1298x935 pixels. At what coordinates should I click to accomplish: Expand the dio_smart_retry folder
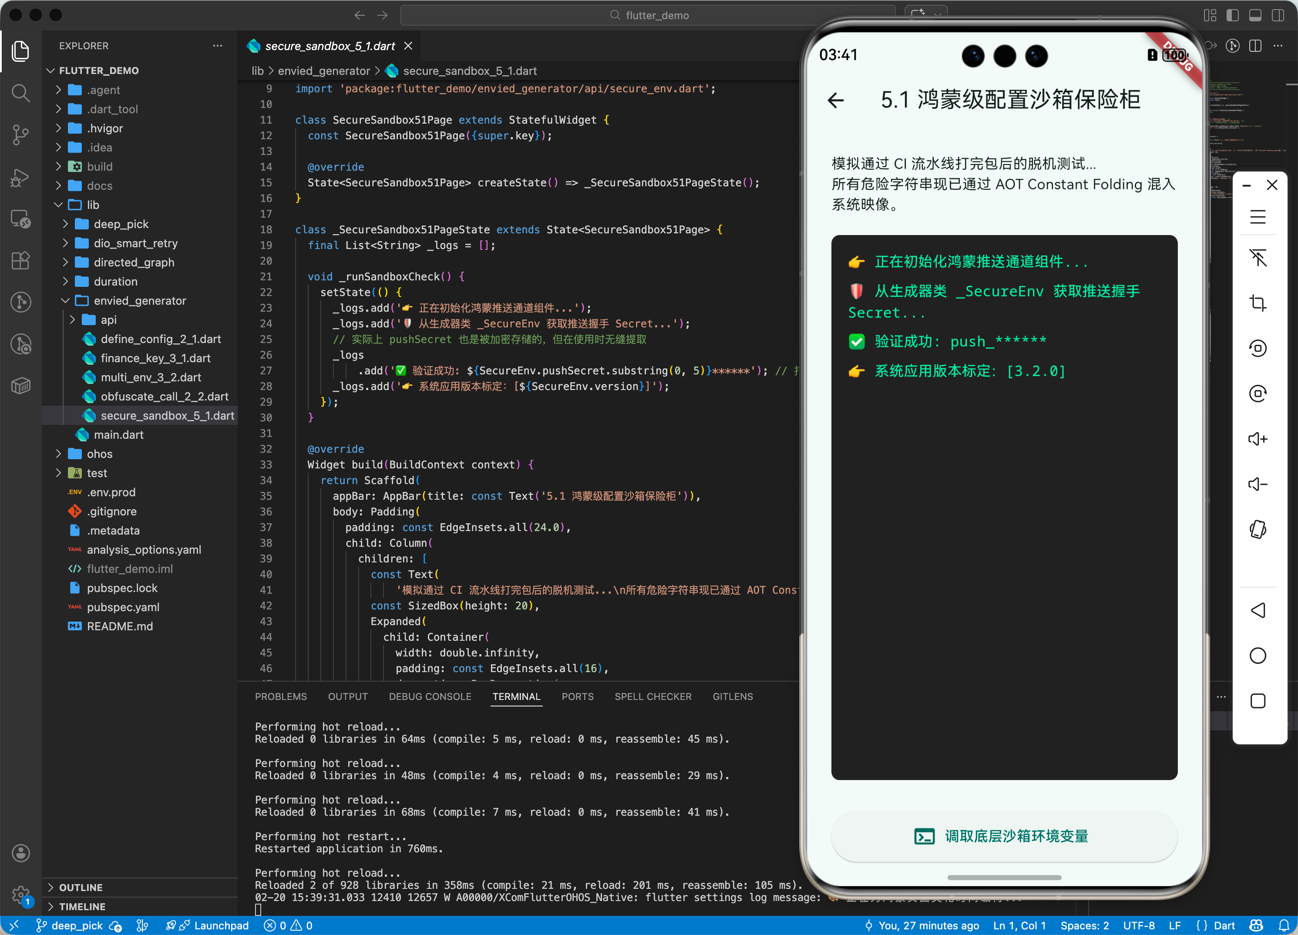136,243
